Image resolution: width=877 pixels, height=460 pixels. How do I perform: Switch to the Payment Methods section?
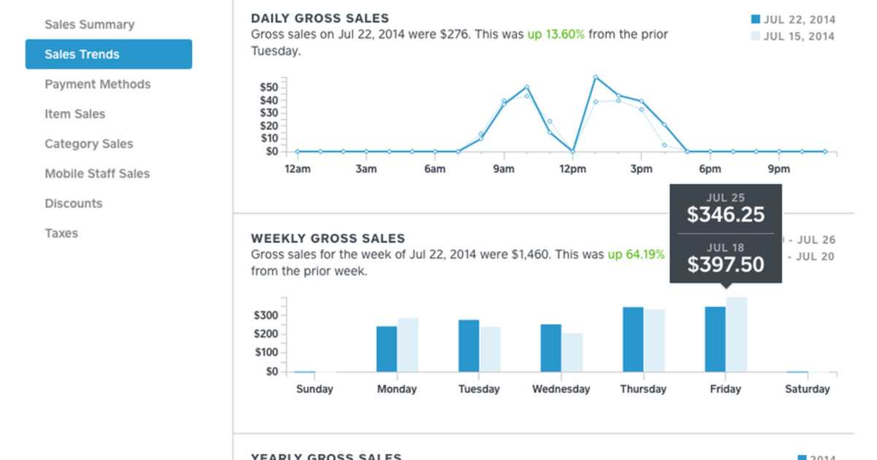tap(97, 84)
